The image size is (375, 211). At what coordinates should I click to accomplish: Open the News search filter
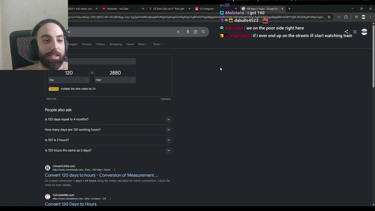tap(130, 44)
